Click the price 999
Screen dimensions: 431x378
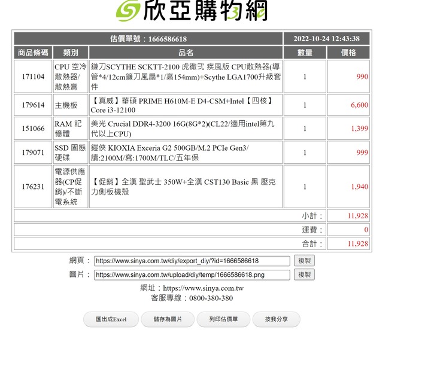(362, 153)
